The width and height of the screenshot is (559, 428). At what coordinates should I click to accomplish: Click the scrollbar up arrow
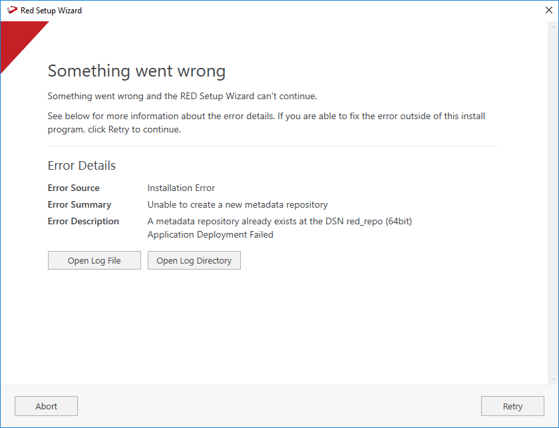(553, 28)
